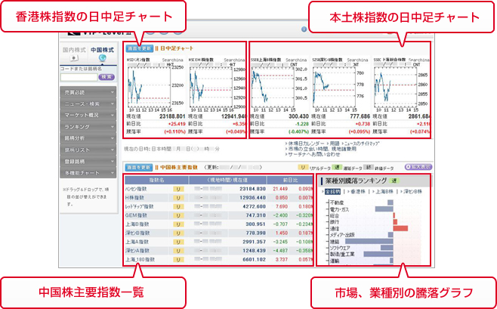Viewport: 497px width, 309px height.
Task: Click the 前日比 column header
Action: 290,180
